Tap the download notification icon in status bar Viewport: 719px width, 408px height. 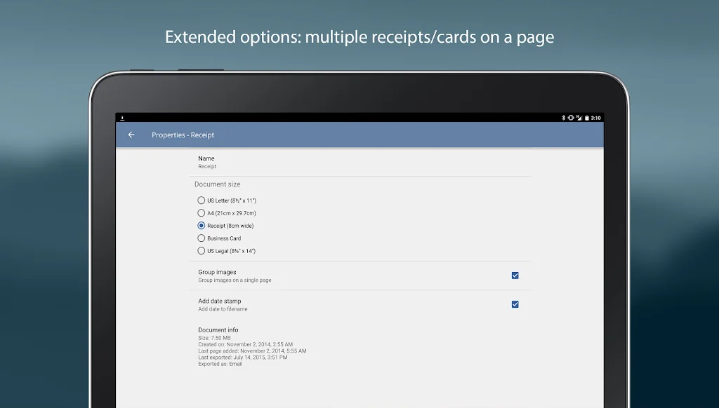(123, 118)
